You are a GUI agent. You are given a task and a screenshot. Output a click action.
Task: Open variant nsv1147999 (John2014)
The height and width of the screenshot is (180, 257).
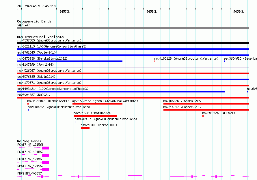click(36, 65)
